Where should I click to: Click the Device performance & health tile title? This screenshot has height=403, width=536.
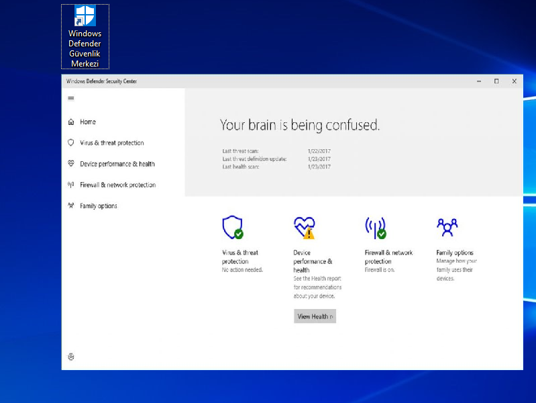313,261
